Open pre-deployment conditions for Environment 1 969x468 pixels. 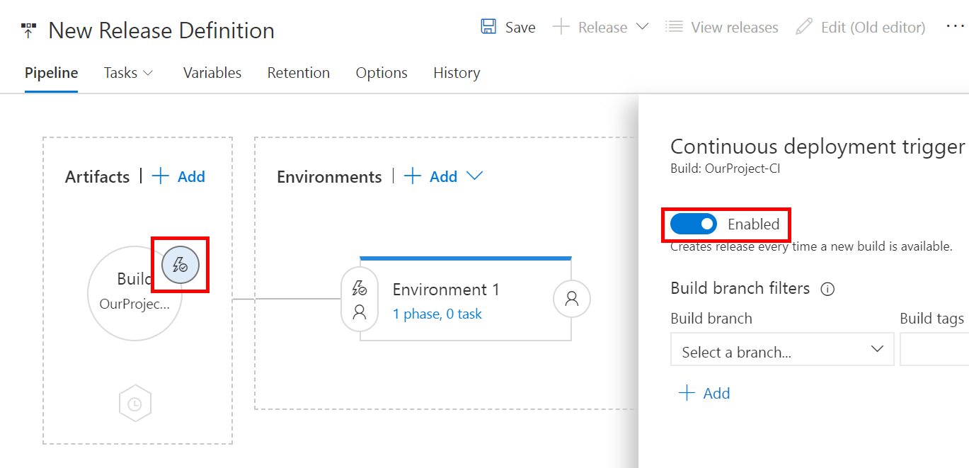pyautogui.click(x=360, y=289)
